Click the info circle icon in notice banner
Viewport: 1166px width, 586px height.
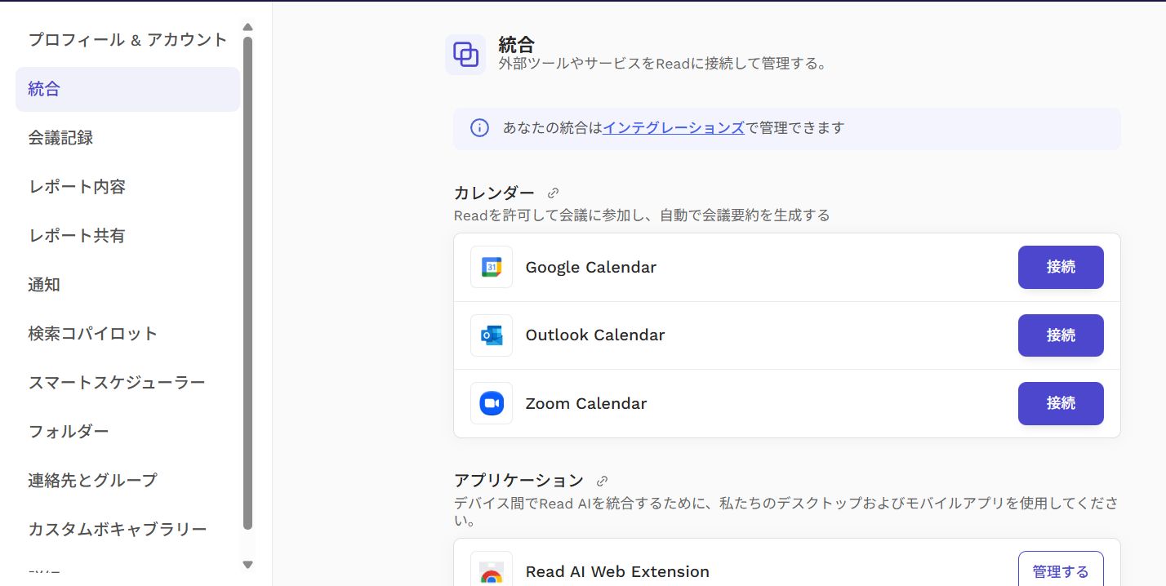pyautogui.click(x=479, y=127)
